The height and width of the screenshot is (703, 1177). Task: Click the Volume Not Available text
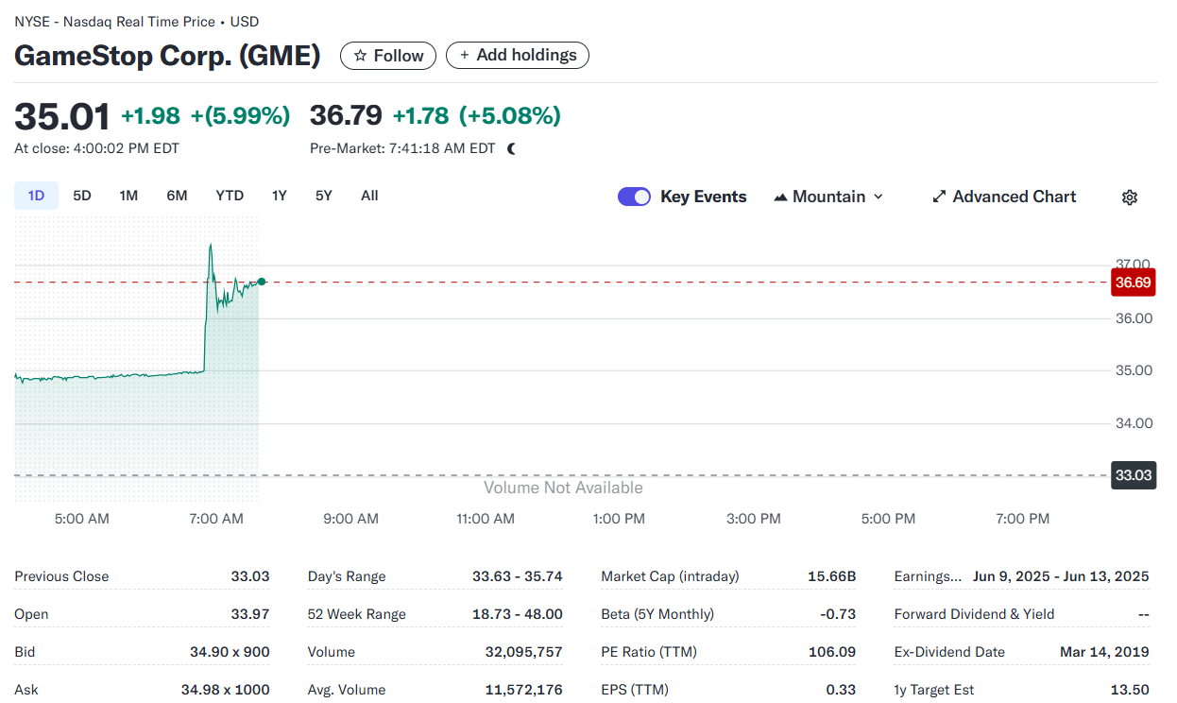563,488
